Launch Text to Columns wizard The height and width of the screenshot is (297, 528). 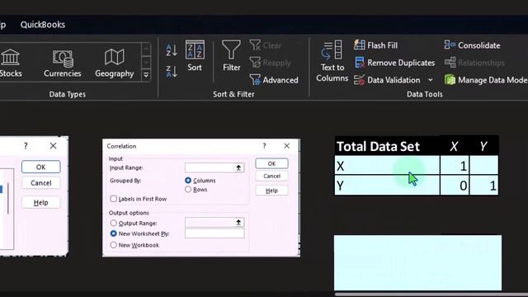(x=332, y=61)
